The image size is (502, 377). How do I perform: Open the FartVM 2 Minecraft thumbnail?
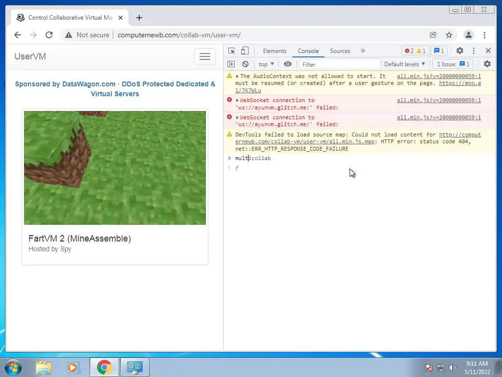point(115,168)
